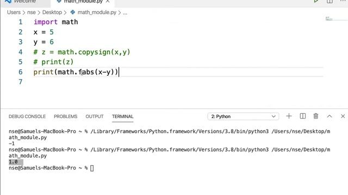Click the Python file icon in breadcrumb
This screenshot has height=195, width=348.
[x=72, y=12]
